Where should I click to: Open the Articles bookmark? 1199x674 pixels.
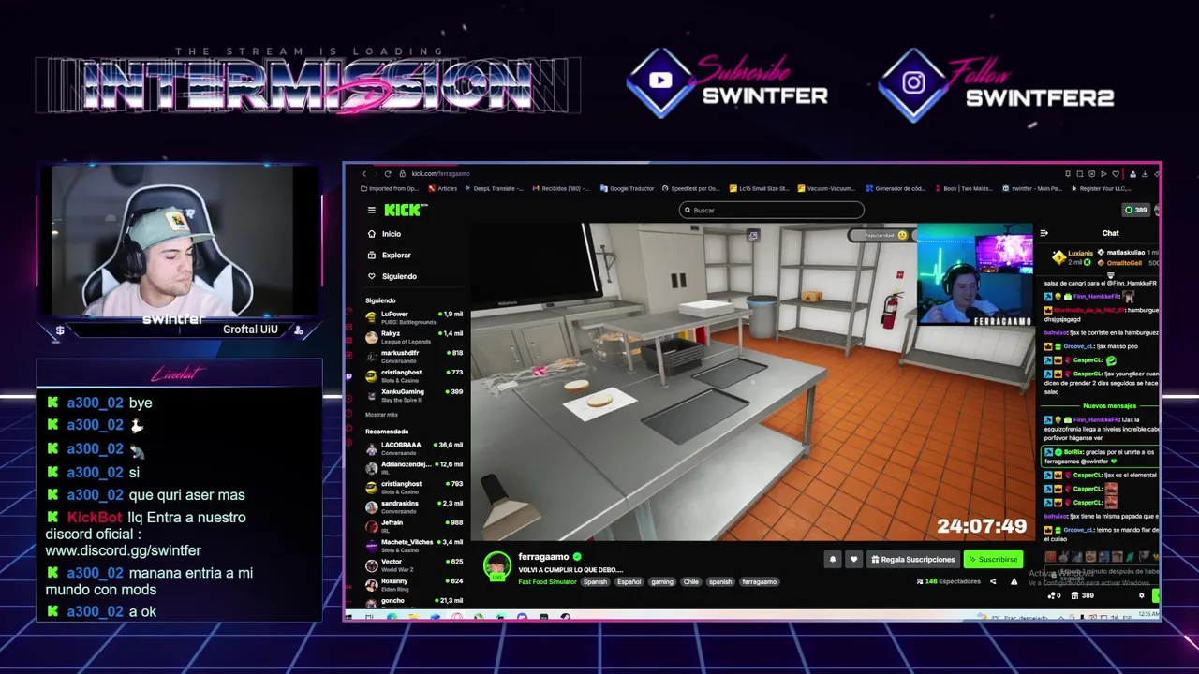tap(443, 188)
